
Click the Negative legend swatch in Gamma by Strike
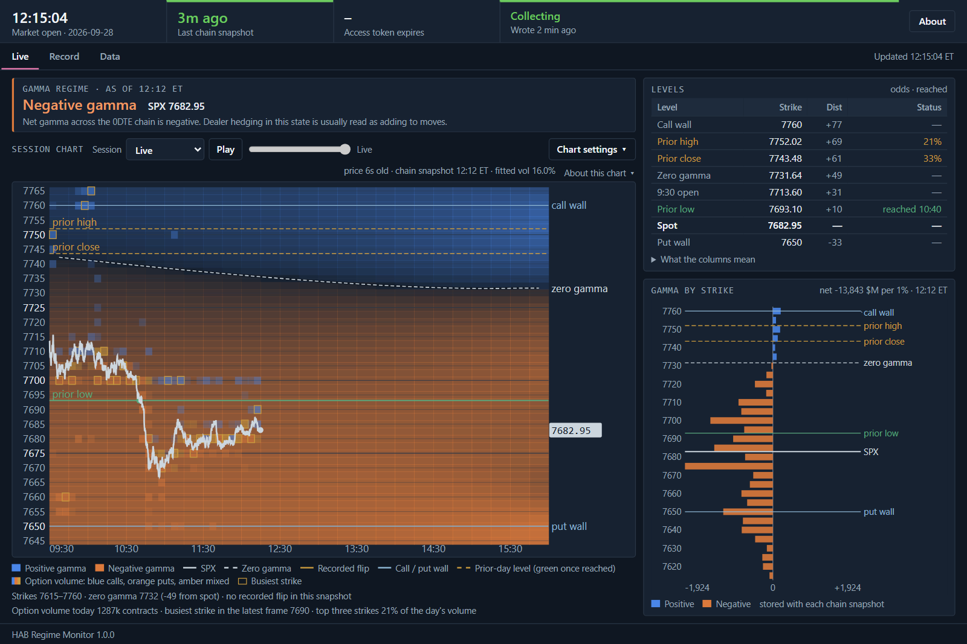tap(707, 604)
